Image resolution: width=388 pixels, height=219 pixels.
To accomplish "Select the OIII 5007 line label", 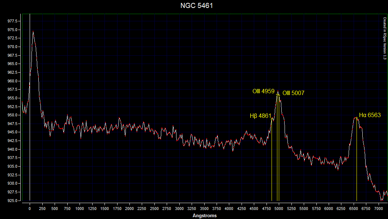I will point(293,93).
